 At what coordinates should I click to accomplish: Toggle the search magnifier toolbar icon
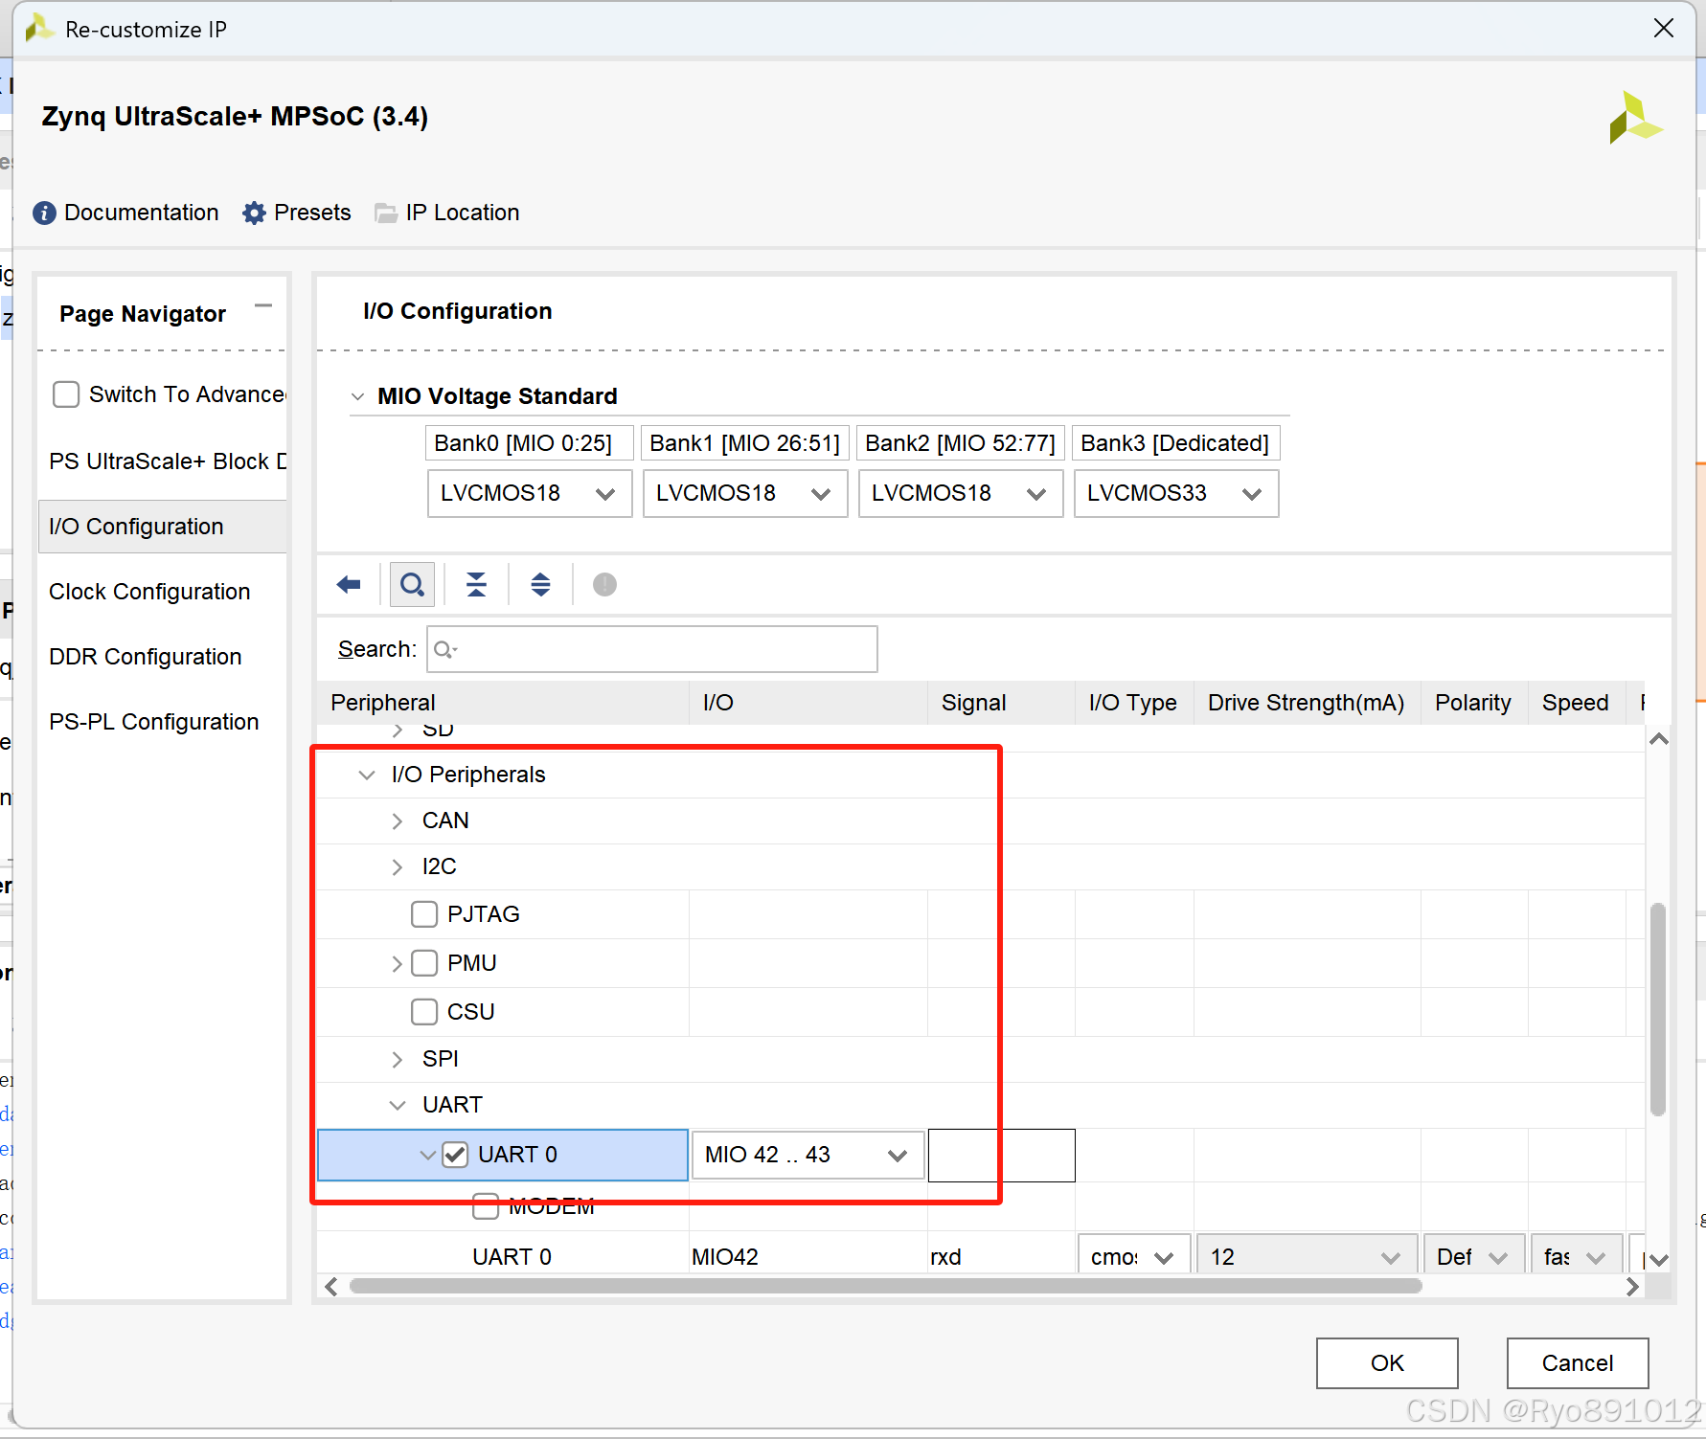click(x=413, y=584)
